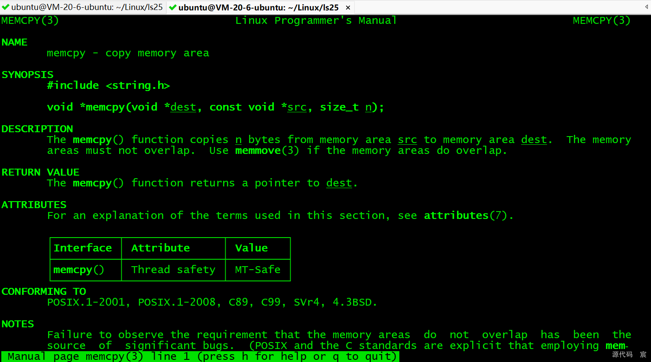This screenshot has height=362, width=651.
Task: Click the bold 'memmove(3)' reference
Action: click(267, 151)
